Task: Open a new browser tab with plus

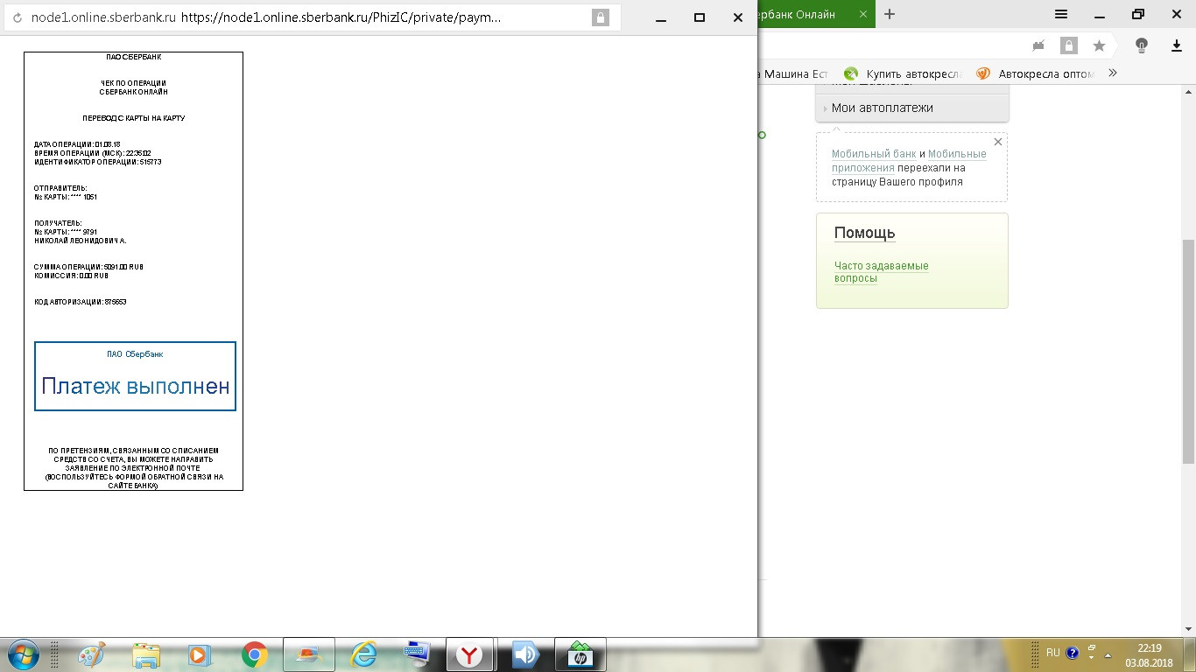Action: click(x=890, y=14)
